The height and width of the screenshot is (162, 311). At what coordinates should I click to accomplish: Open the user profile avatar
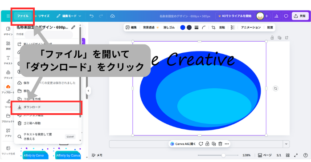(x=260, y=16)
